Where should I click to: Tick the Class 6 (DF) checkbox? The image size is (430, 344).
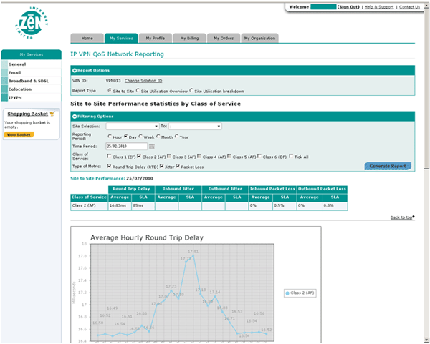[x=259, y=156]
